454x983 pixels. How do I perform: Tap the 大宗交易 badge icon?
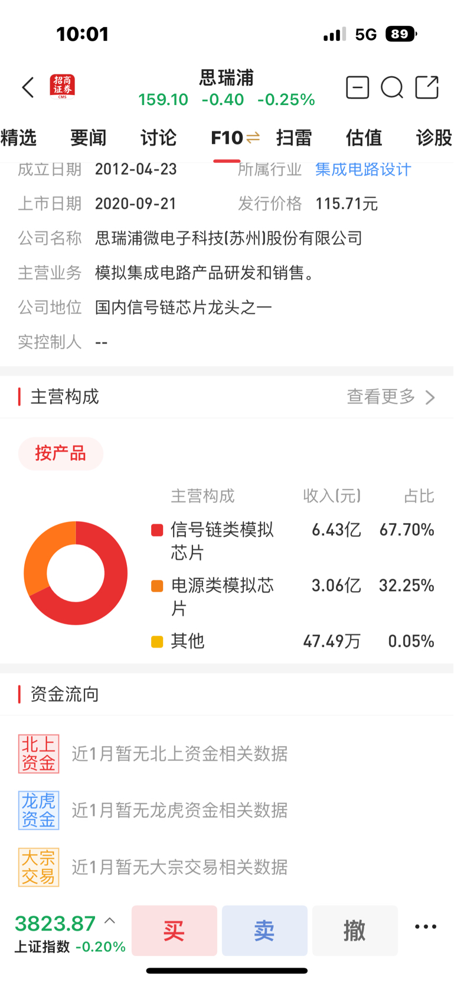coord(39,867)
